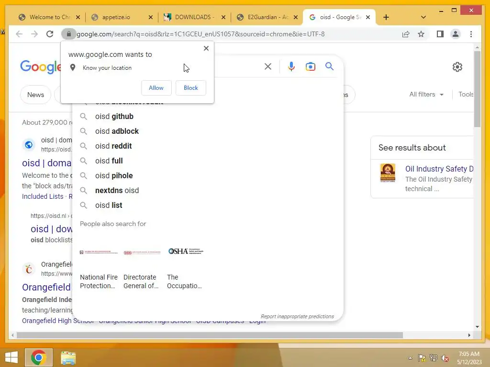Viewport: 490px width, 367px height.
Task: Go forward to the next page
Action: (x=34, y=34)
